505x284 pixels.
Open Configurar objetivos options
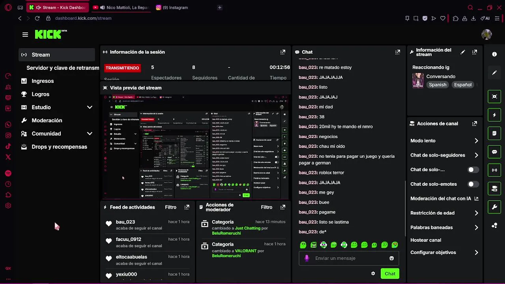pos(445,252)
